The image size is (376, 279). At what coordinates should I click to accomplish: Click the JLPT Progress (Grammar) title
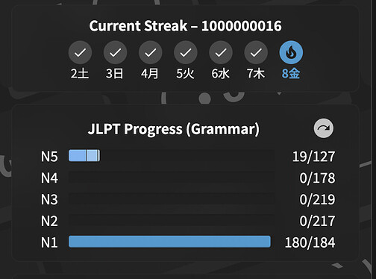click(x=174, y=129)
